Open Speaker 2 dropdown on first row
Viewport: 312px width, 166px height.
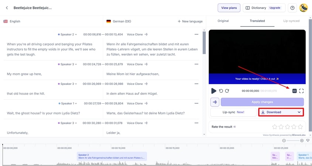tap(68, 34)
